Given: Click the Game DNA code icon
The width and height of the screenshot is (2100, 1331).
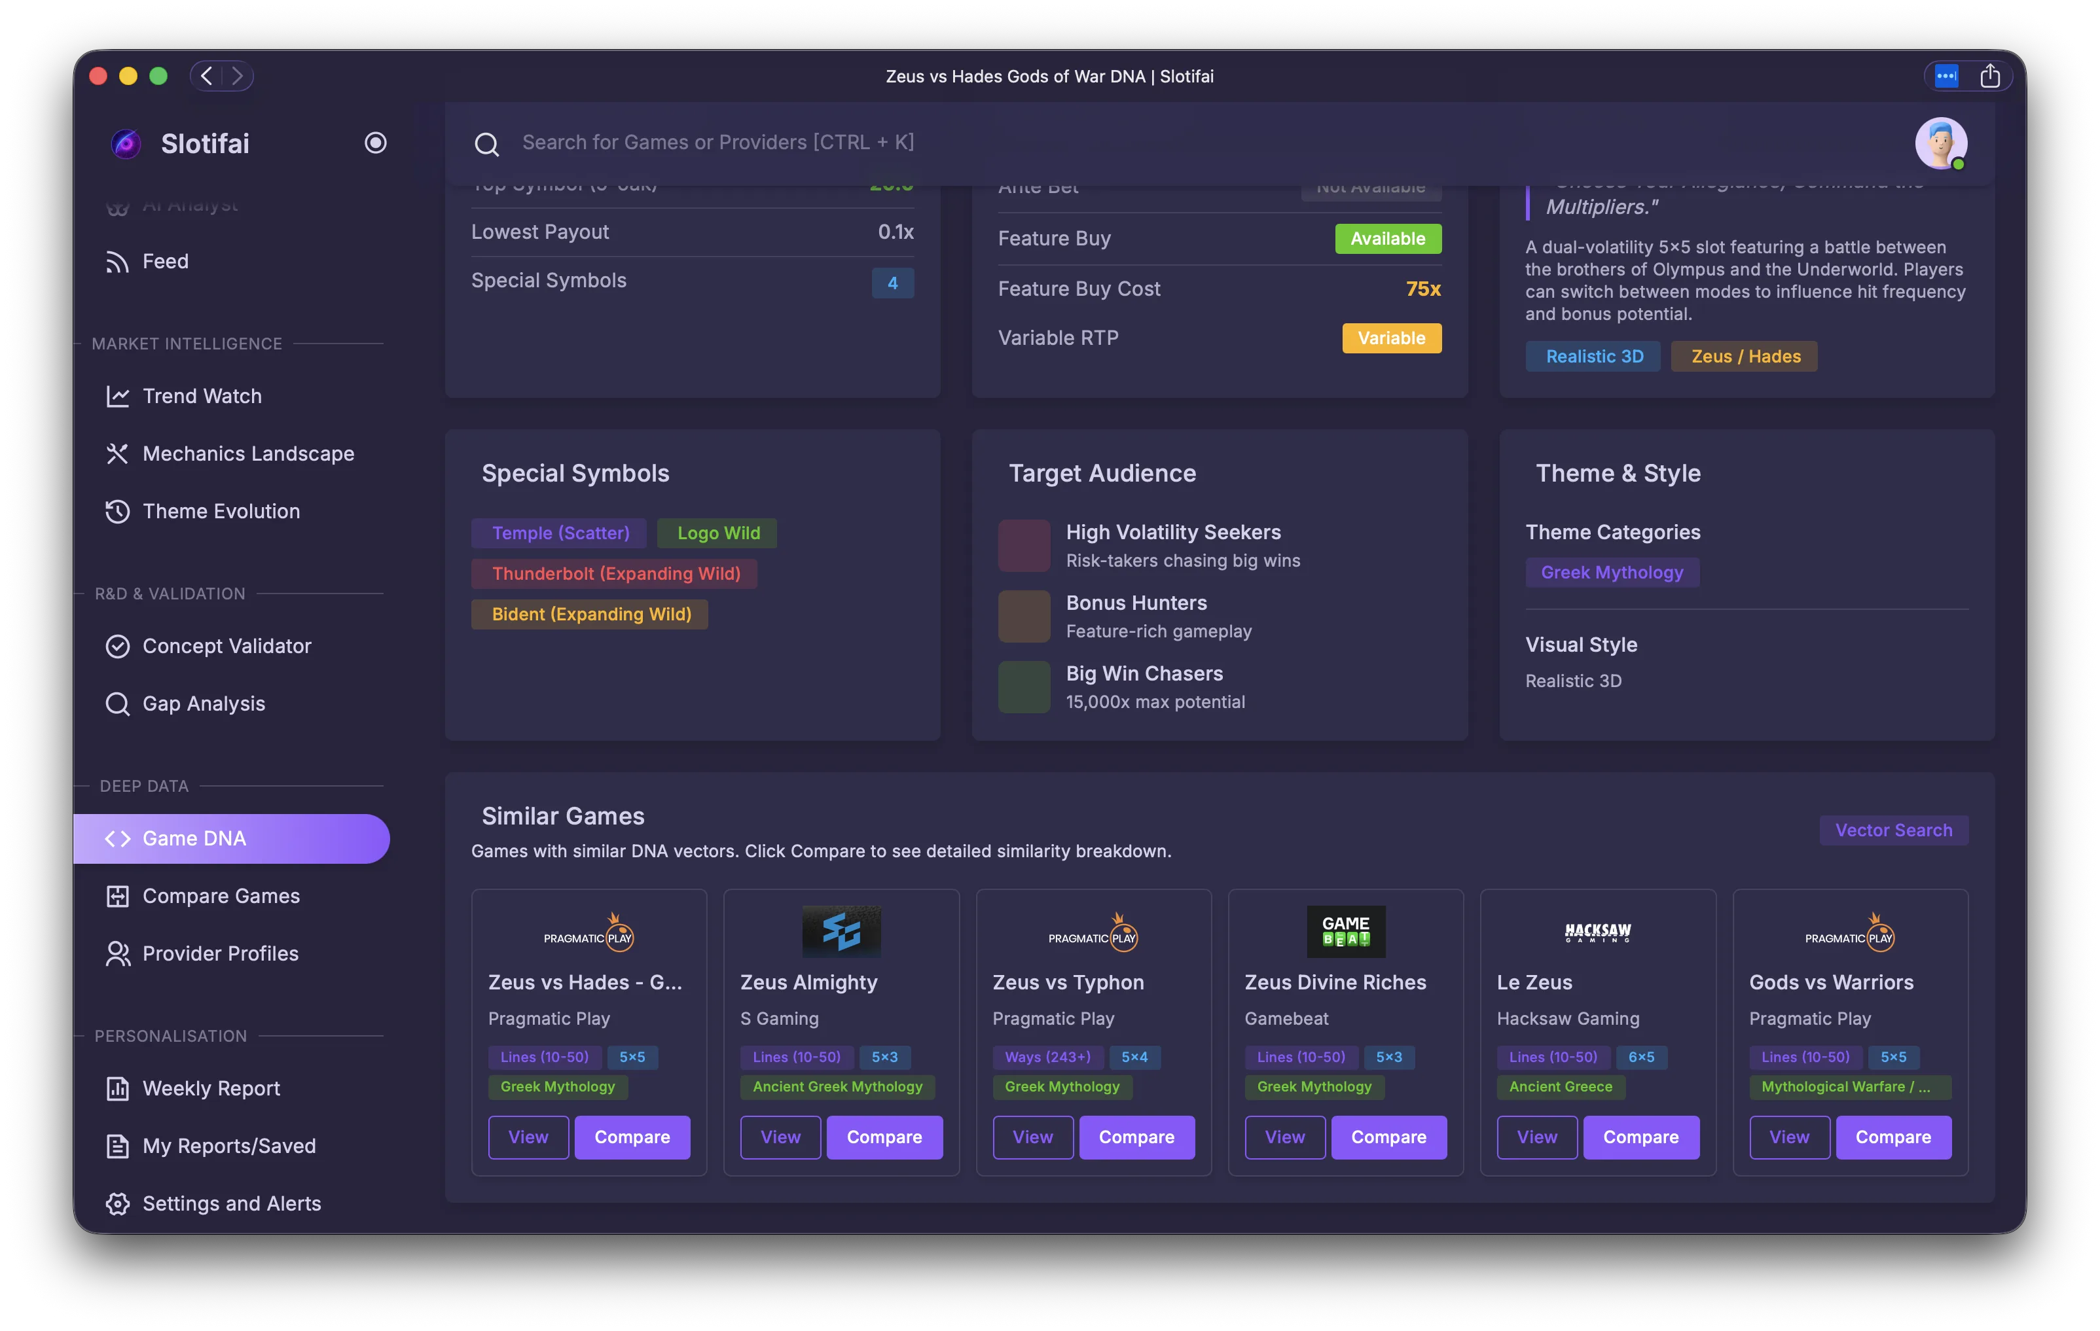Looking at the screenshot, I should tap(117, 838).
